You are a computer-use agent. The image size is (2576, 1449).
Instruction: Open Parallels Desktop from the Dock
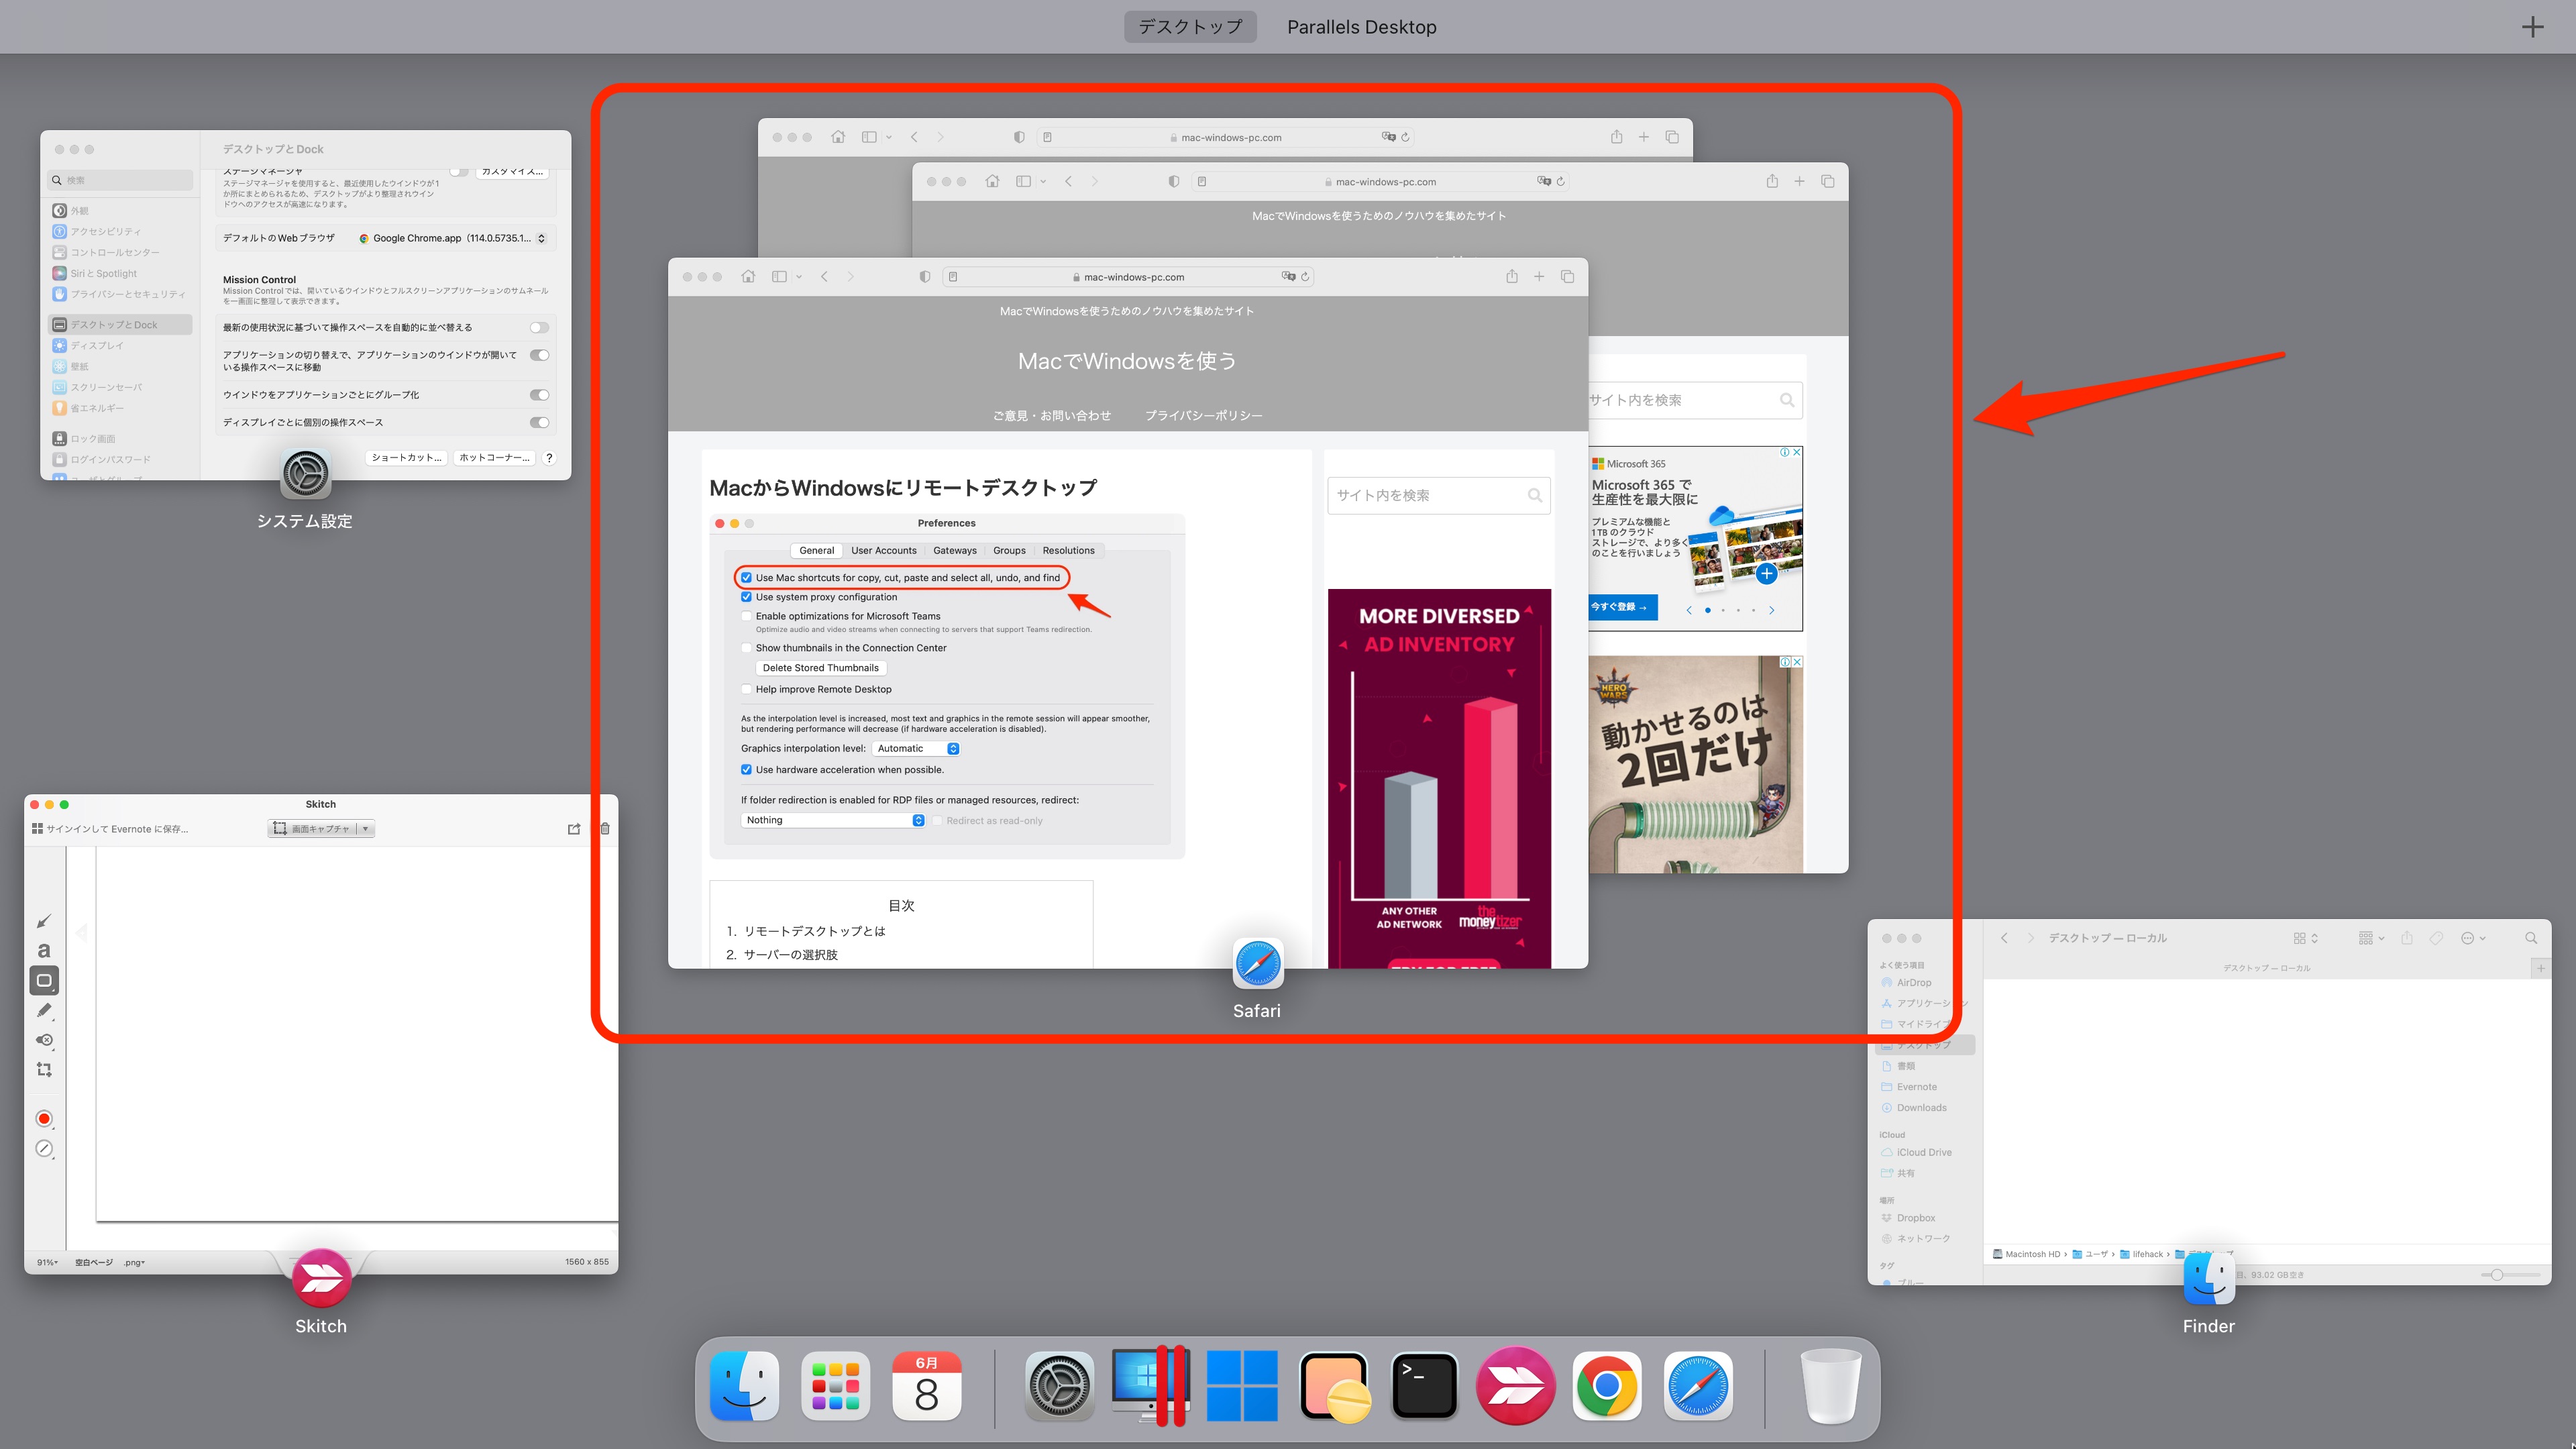(1151, 1386)
